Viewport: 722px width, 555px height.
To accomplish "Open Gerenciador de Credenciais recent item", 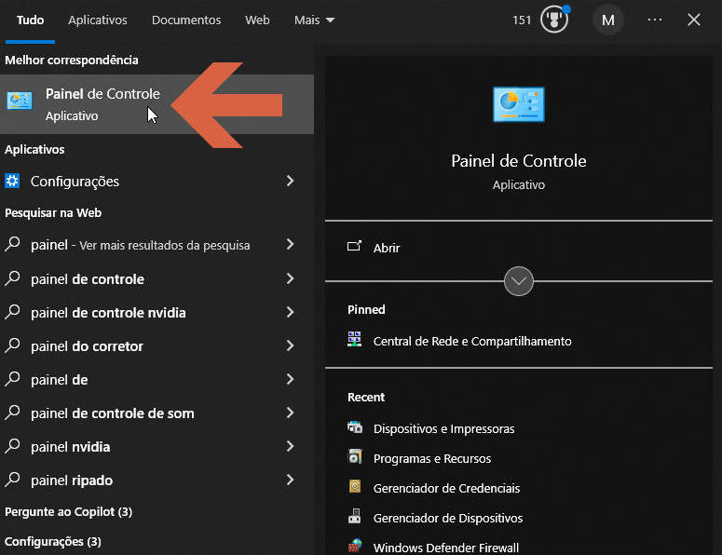I will (446, 488).
